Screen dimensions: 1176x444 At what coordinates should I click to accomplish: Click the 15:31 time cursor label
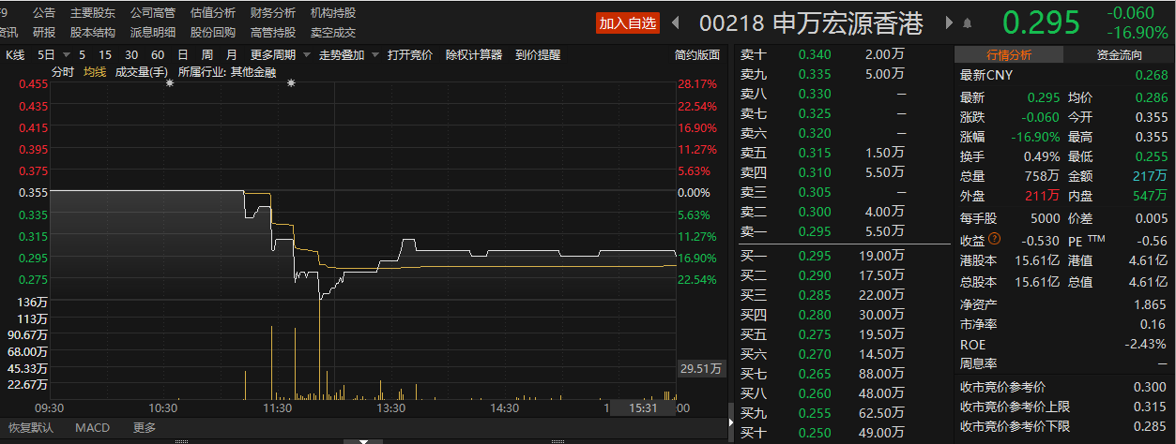(644, 408)
